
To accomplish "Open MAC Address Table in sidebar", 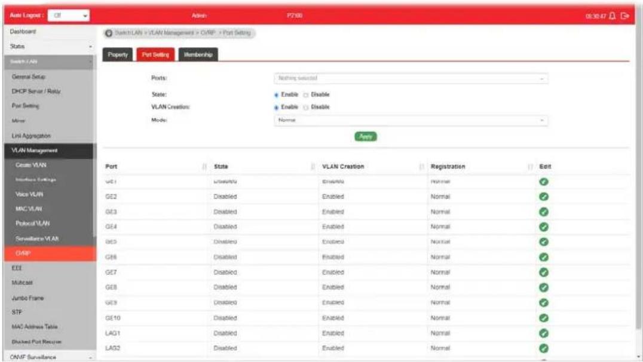I will (x=35, y=327).
